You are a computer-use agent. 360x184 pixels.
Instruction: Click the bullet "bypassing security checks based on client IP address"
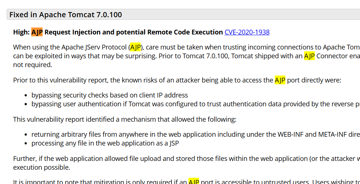[109, 95]
